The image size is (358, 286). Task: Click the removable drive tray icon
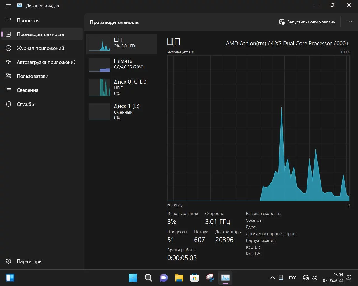281,278
